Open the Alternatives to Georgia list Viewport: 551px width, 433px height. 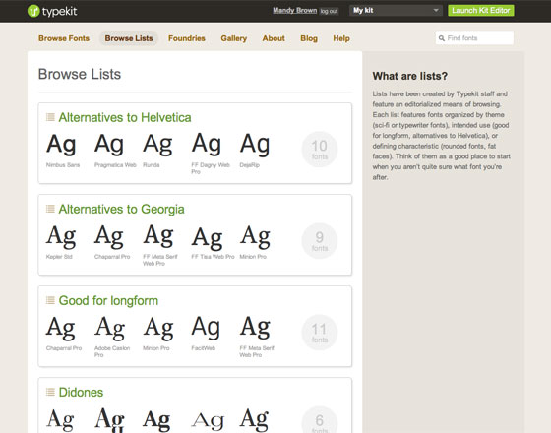tap(121, 209)
